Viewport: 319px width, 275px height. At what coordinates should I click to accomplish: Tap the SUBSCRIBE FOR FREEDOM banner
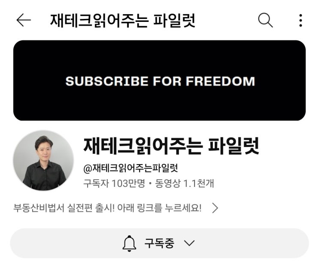160,80
